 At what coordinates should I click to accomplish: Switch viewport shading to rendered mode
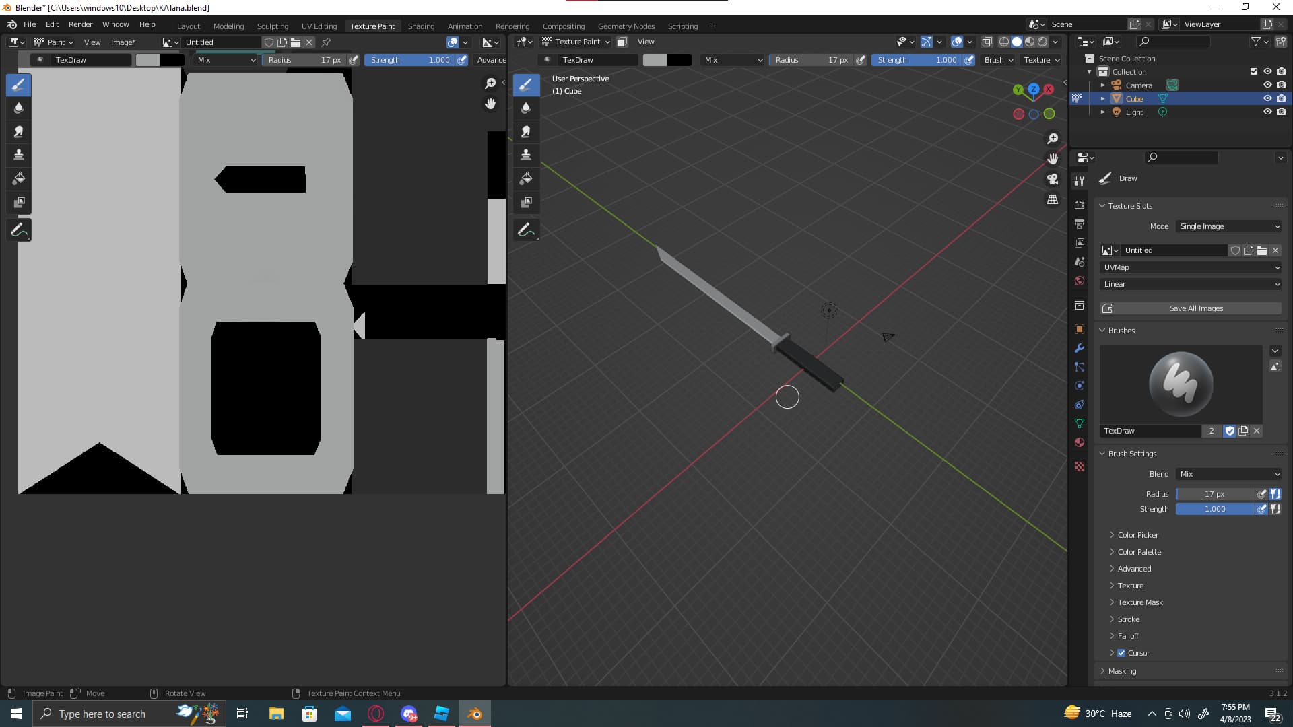(x=1042, y=42)
